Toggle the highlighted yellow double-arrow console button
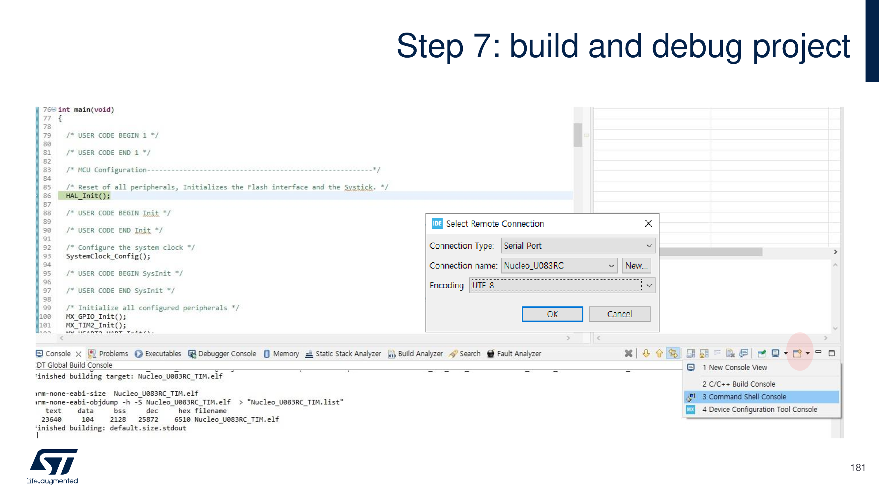This screenshot has height=494, width=879. [673, 353]
